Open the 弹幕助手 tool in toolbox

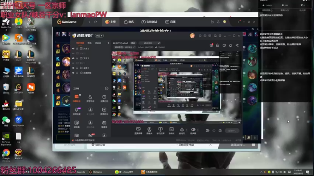(77, 98)
